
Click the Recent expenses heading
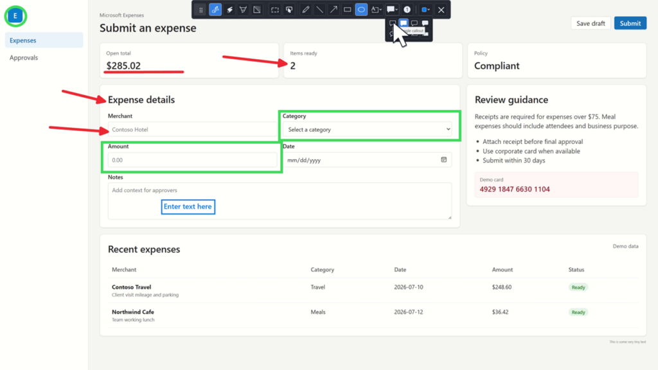coord(144,249)
